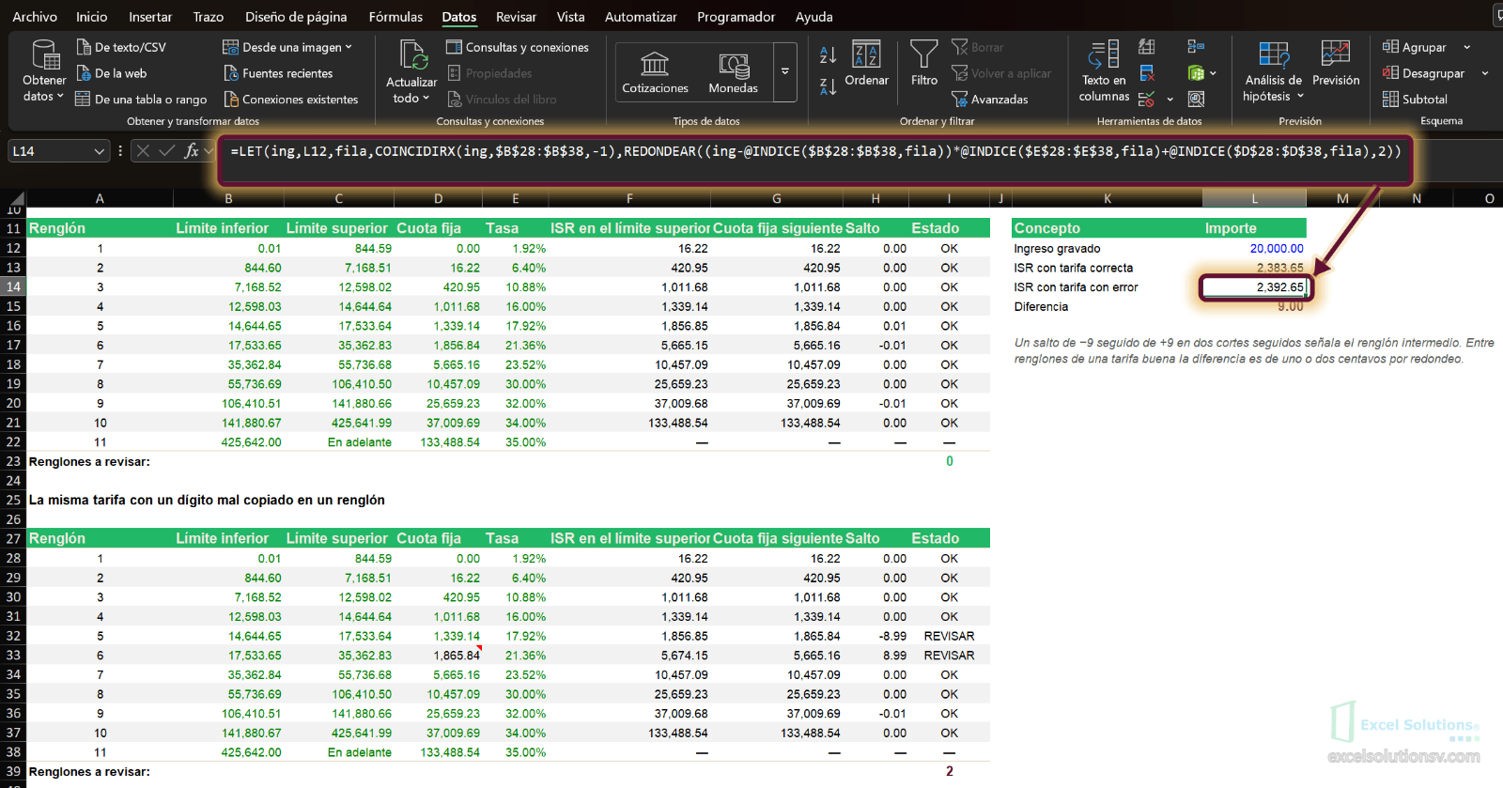Open Desagrupar dropdown arrow
This screenshot has height=788, width=1503.
coord(1485,73)
